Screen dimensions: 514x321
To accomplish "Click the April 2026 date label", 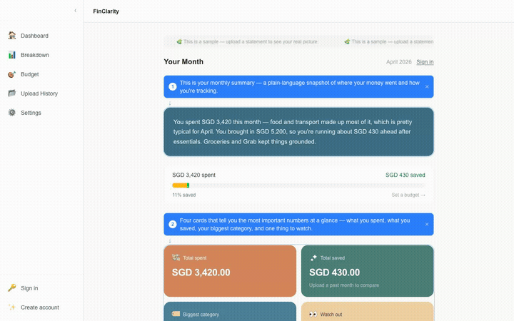I will tap(398, 62).
